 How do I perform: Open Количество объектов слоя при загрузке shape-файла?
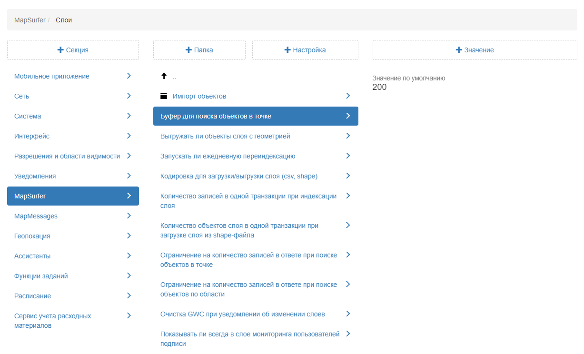[x=256, y=230]
